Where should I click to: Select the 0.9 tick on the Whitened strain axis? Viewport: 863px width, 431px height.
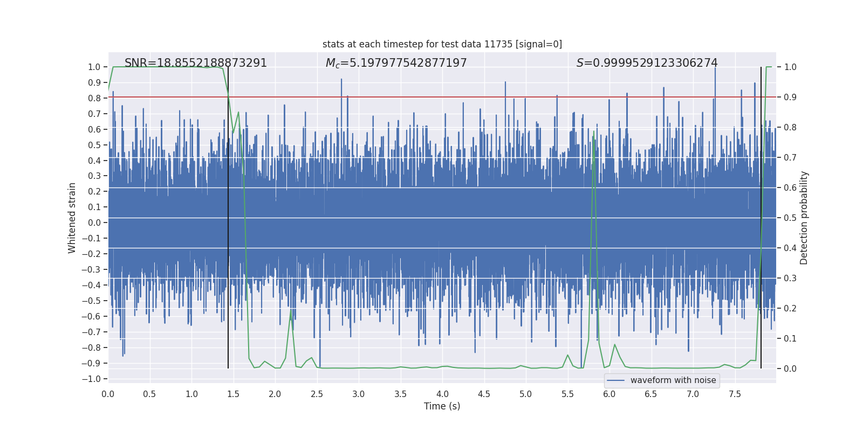pos(94,82)
